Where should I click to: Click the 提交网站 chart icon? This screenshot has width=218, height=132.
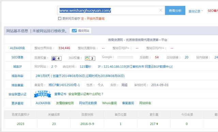(x=74, y=31)
